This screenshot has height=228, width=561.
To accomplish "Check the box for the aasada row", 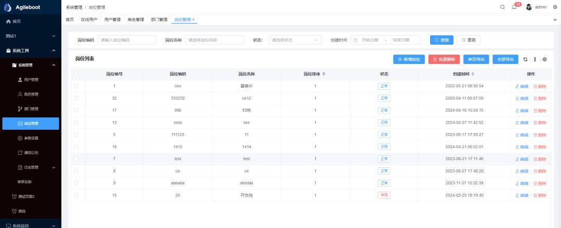I will (x=76, y=183).
